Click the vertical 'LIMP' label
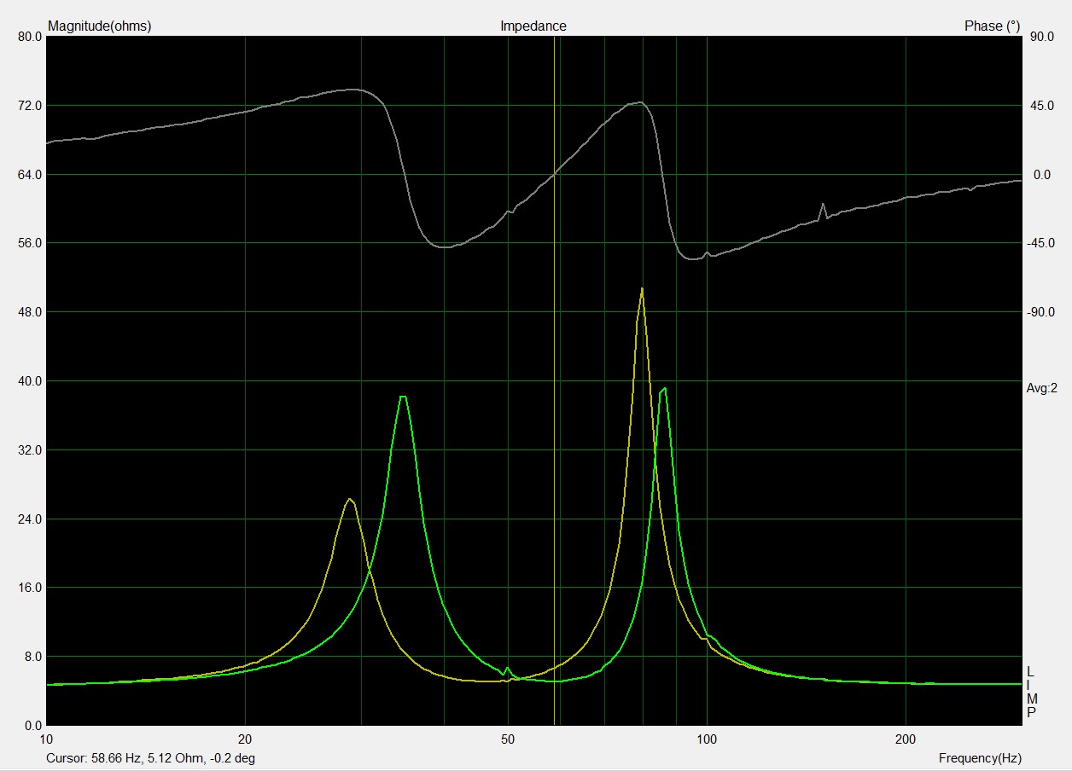This screenshot has height=771, width=1072. pyautogui.click(x=1030, y=692)
